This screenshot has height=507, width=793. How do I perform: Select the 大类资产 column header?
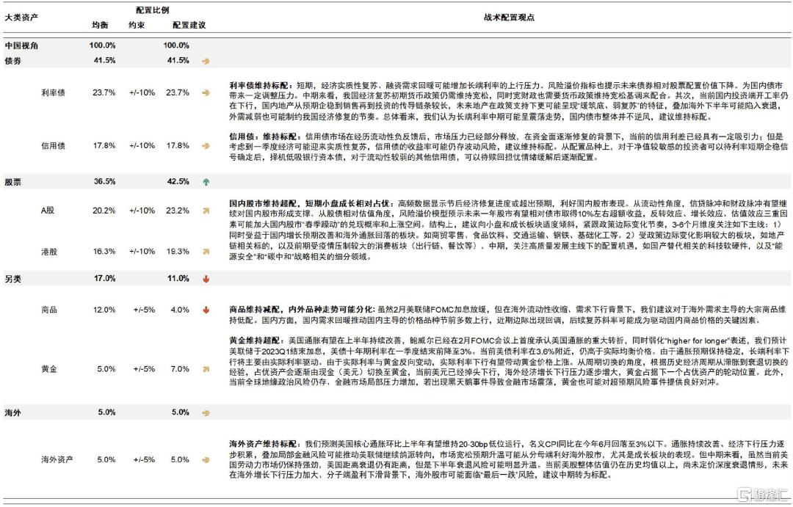coord(21,17)
